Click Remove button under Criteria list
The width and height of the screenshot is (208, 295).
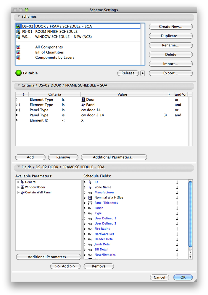63,157
